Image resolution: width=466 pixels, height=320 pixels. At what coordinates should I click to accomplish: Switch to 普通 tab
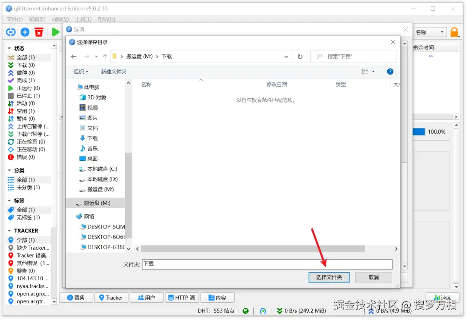point(76,298)
